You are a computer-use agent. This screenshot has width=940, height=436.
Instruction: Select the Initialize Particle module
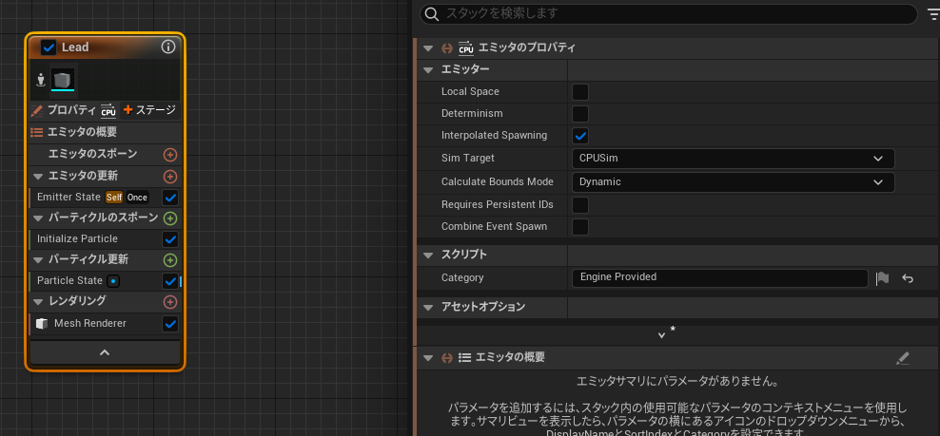pyautogui.click(x=77, y=239)
